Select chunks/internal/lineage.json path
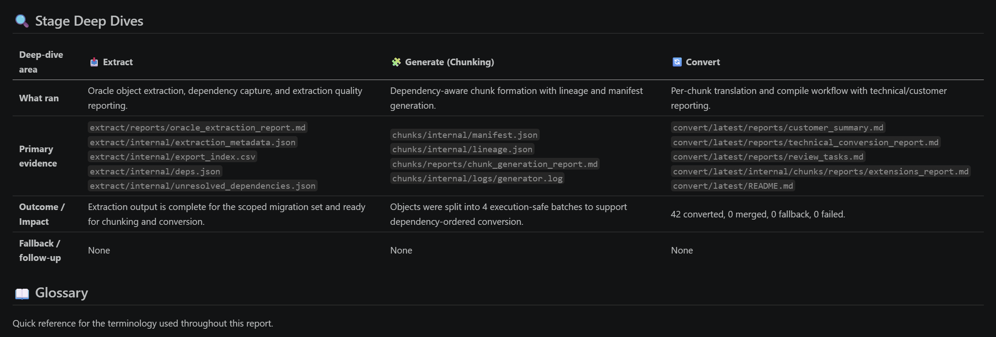This screenshot has width=996, height=337. coord(462,149)
